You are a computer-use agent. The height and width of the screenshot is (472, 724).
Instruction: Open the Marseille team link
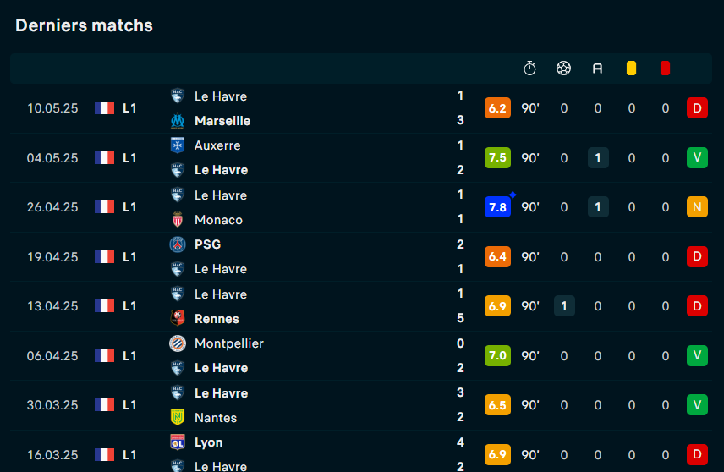click(x=222, y=121)
